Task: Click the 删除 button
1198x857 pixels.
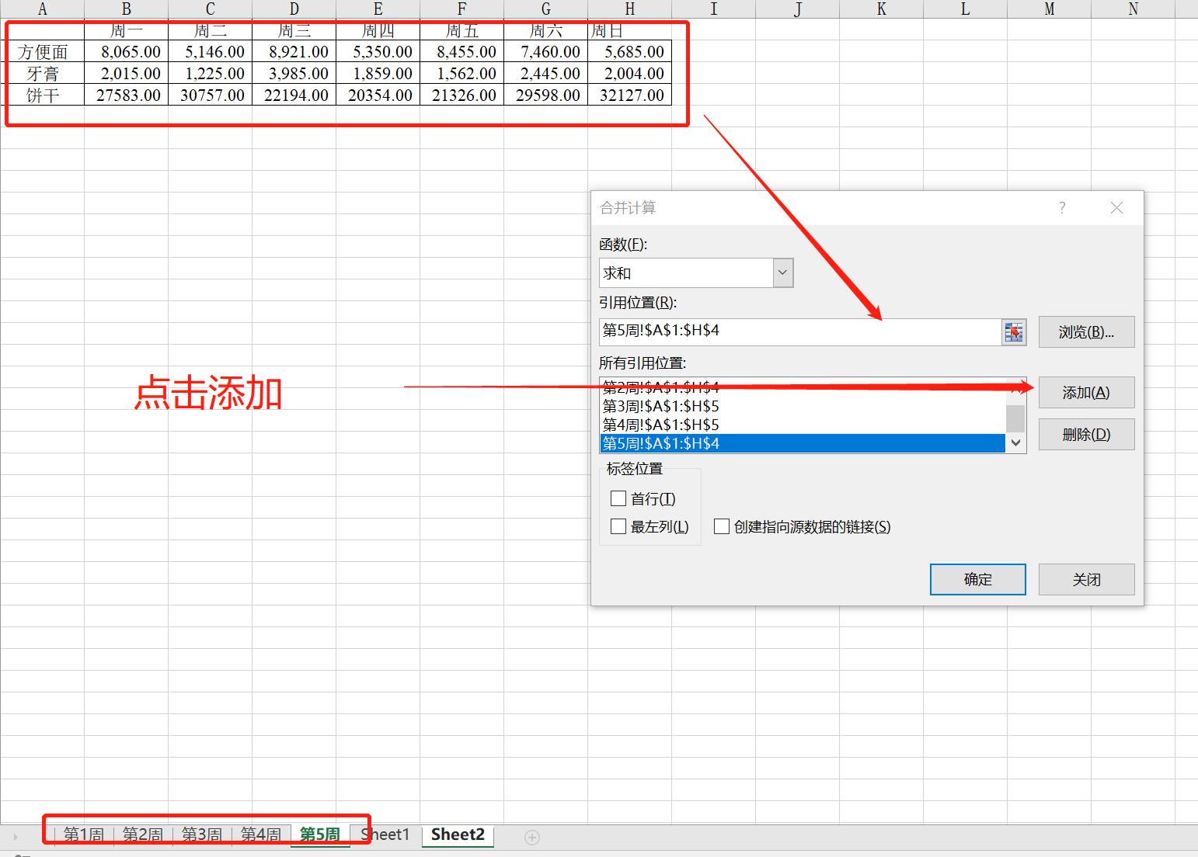Action: click(1085, 434)
